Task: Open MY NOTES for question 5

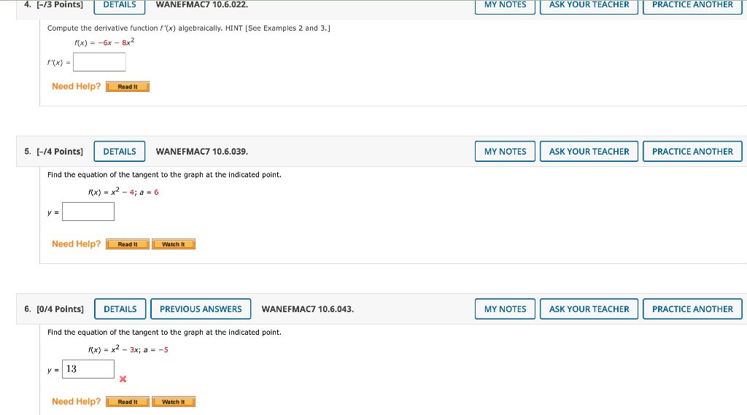Action: pos(505,152)
